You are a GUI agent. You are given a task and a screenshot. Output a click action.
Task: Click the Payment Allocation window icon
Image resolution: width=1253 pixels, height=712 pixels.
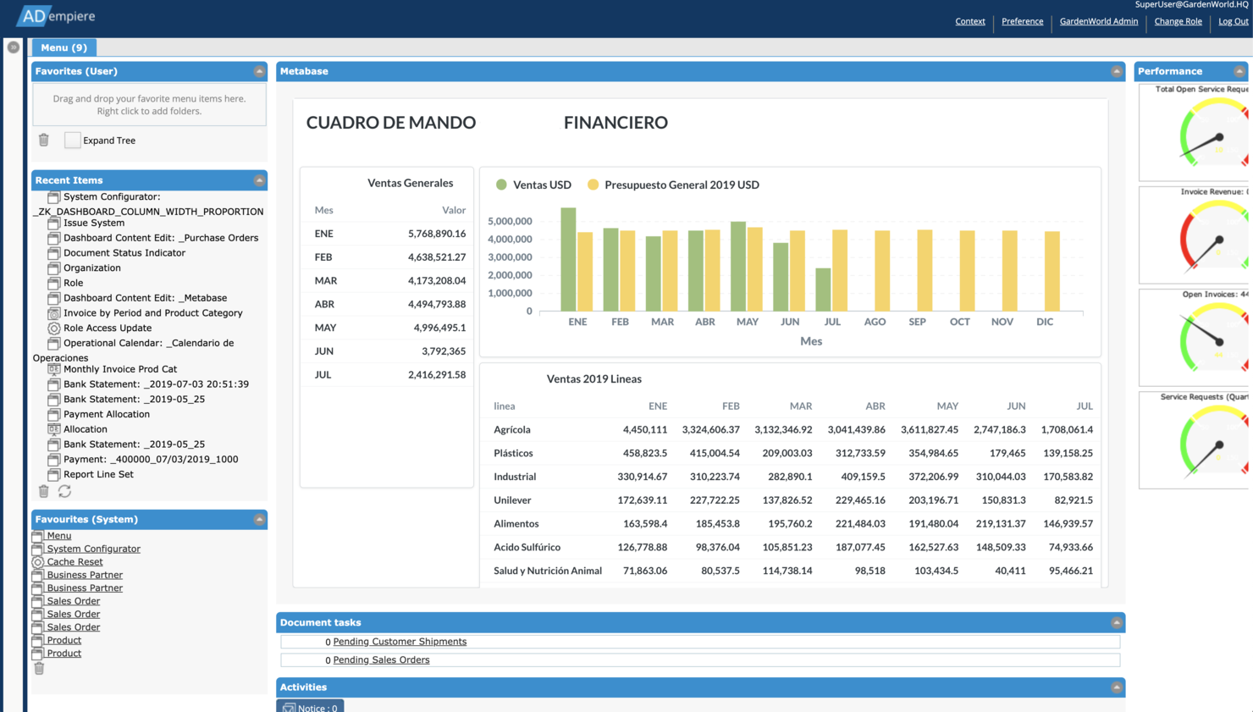(x=52, y=414)
